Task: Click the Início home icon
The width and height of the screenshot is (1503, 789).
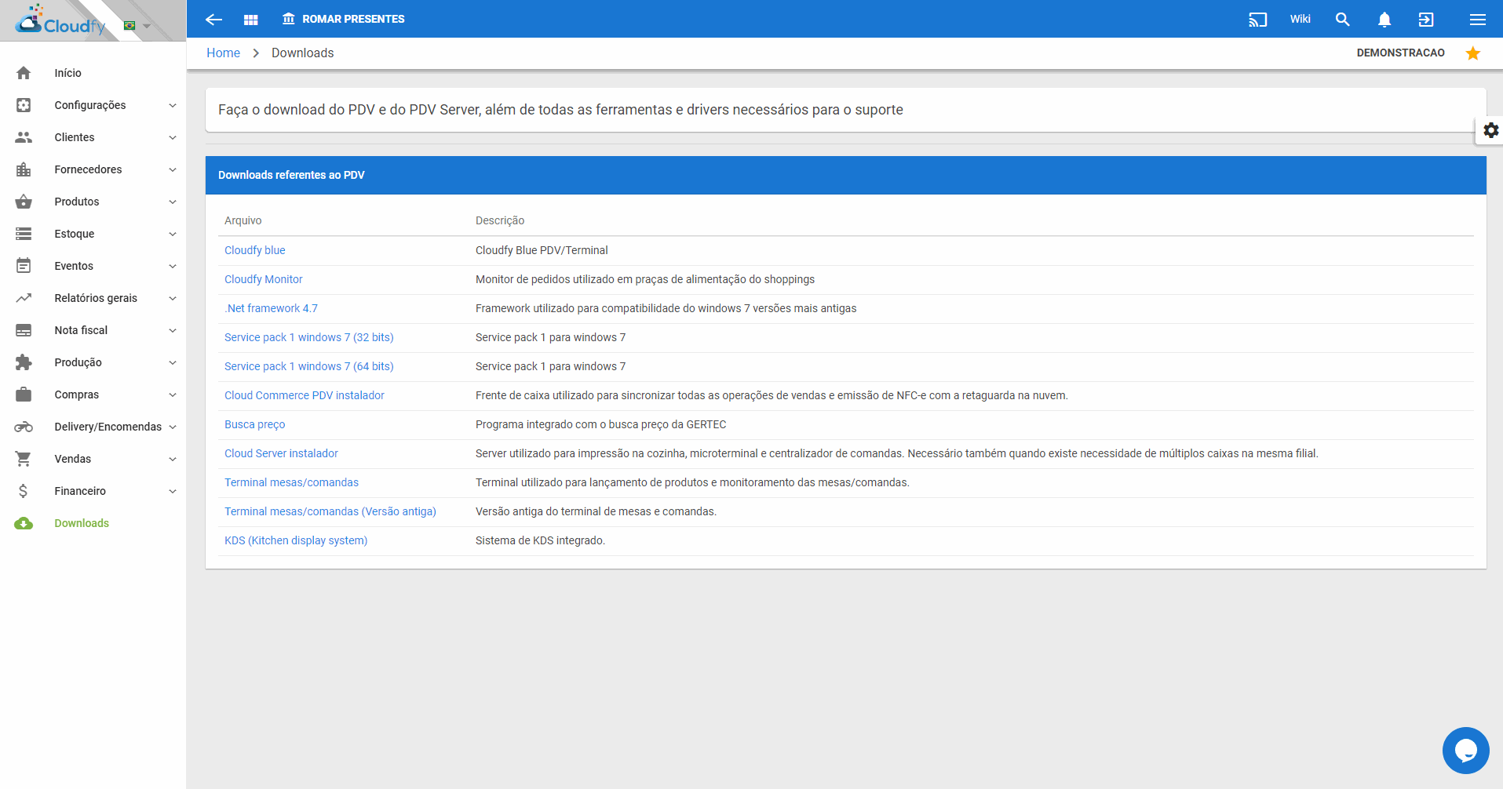Action: [24, 73]
